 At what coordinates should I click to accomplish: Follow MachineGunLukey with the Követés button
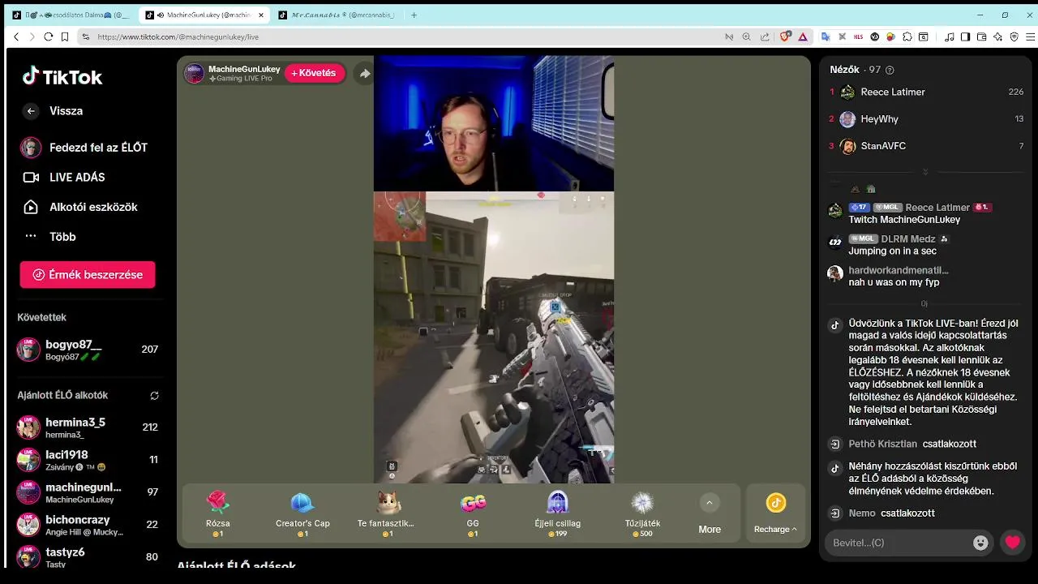coord(314,73)
